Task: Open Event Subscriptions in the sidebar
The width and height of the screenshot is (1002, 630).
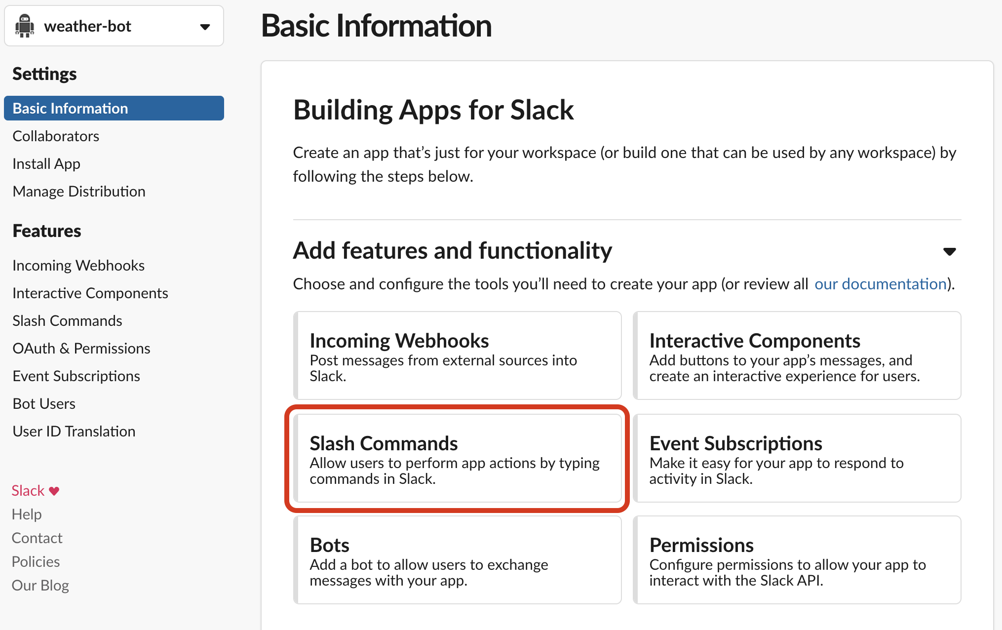Action: coord(76,376)
